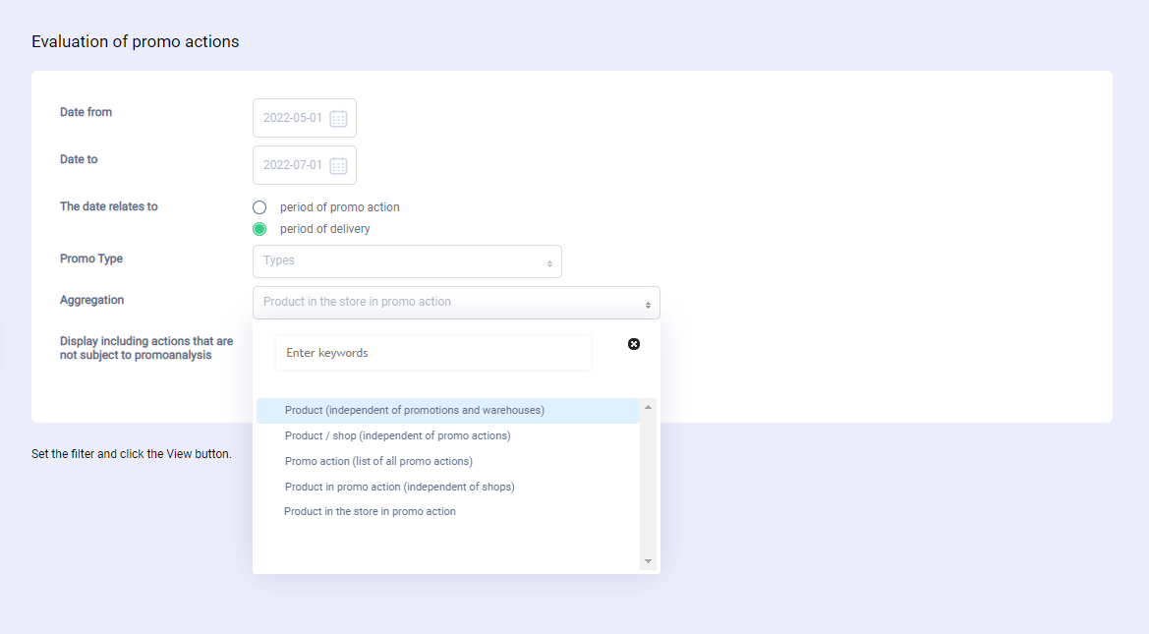Choose 'Product / shop (independent of promo actions)'
Screen dimensions: 1149x634
click(398, 435)
